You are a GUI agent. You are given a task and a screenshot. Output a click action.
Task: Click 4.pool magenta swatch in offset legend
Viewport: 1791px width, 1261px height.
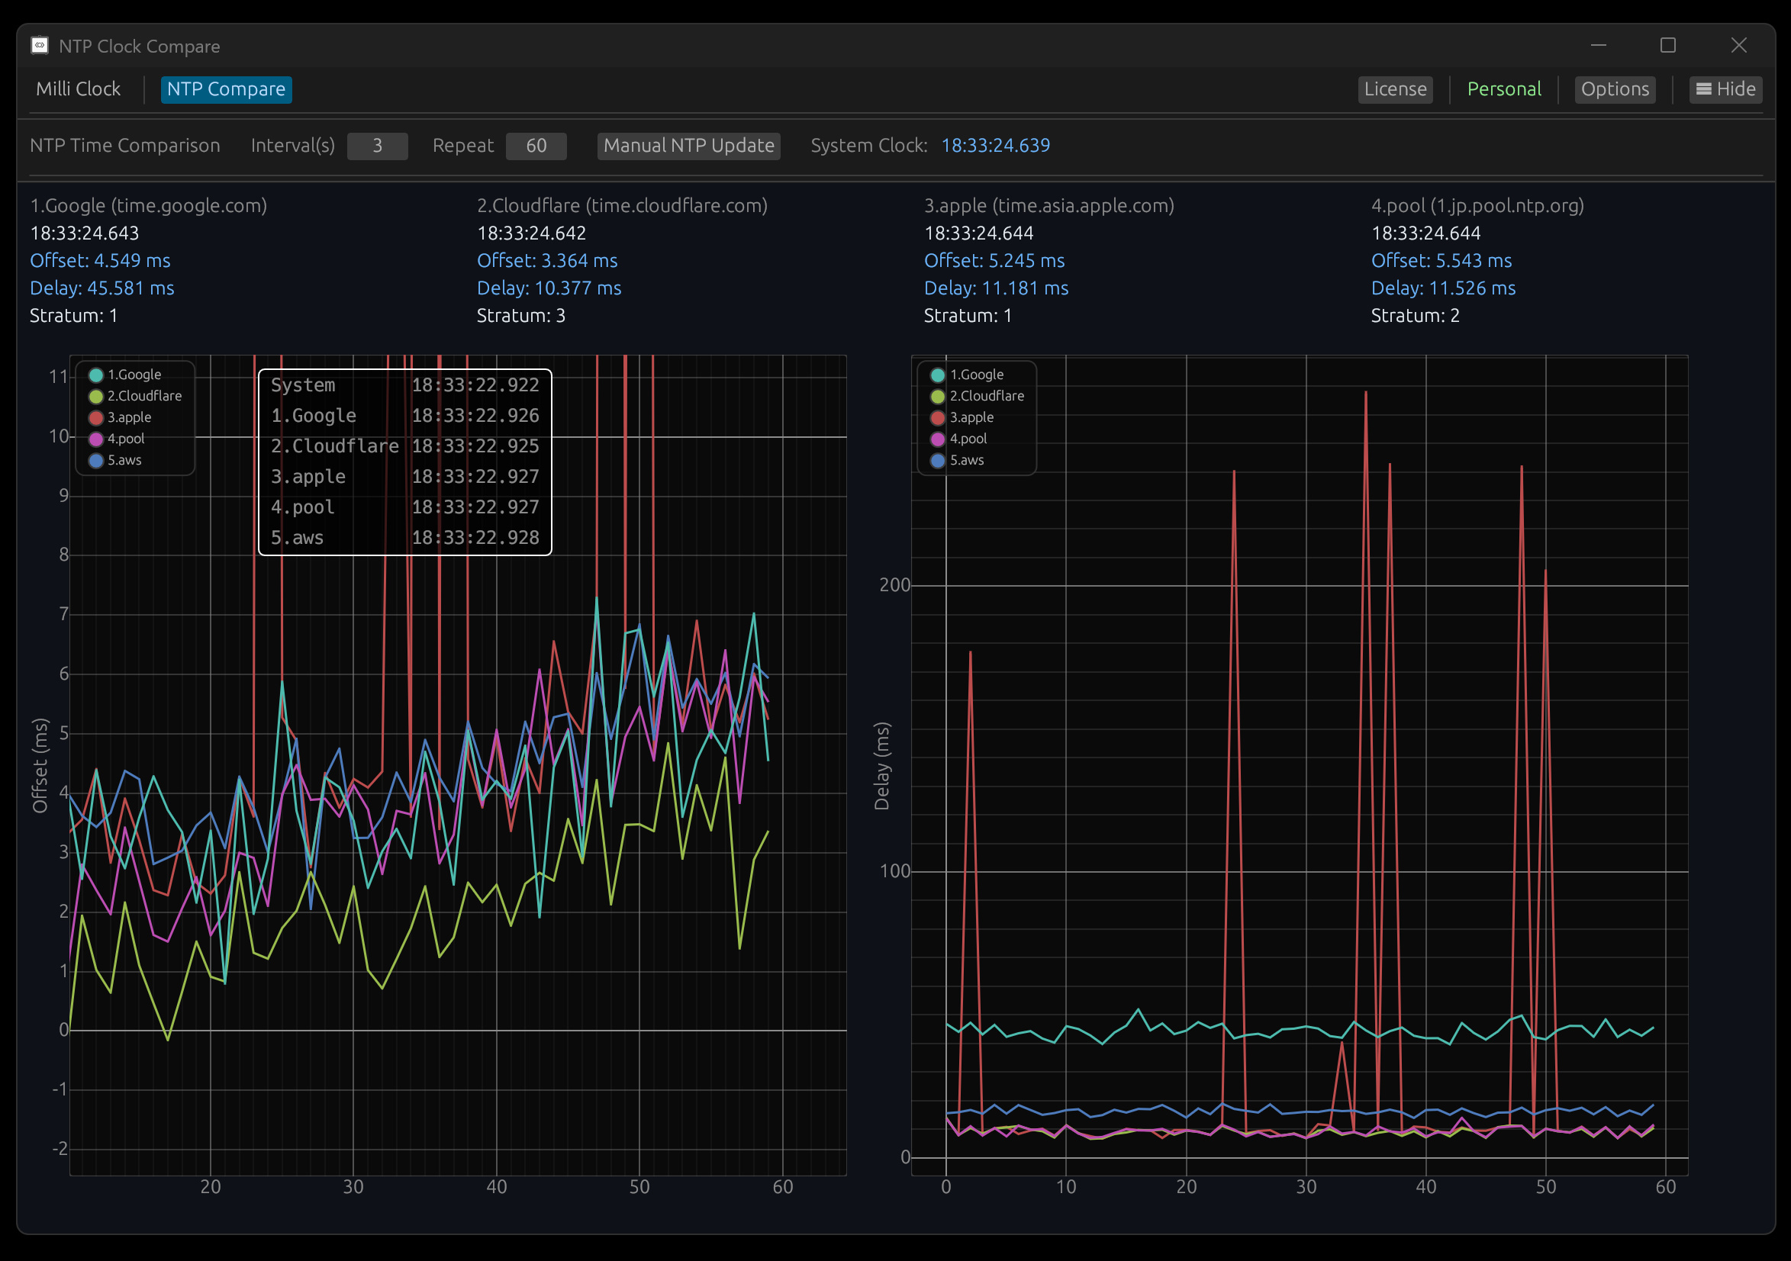point(96,439)
